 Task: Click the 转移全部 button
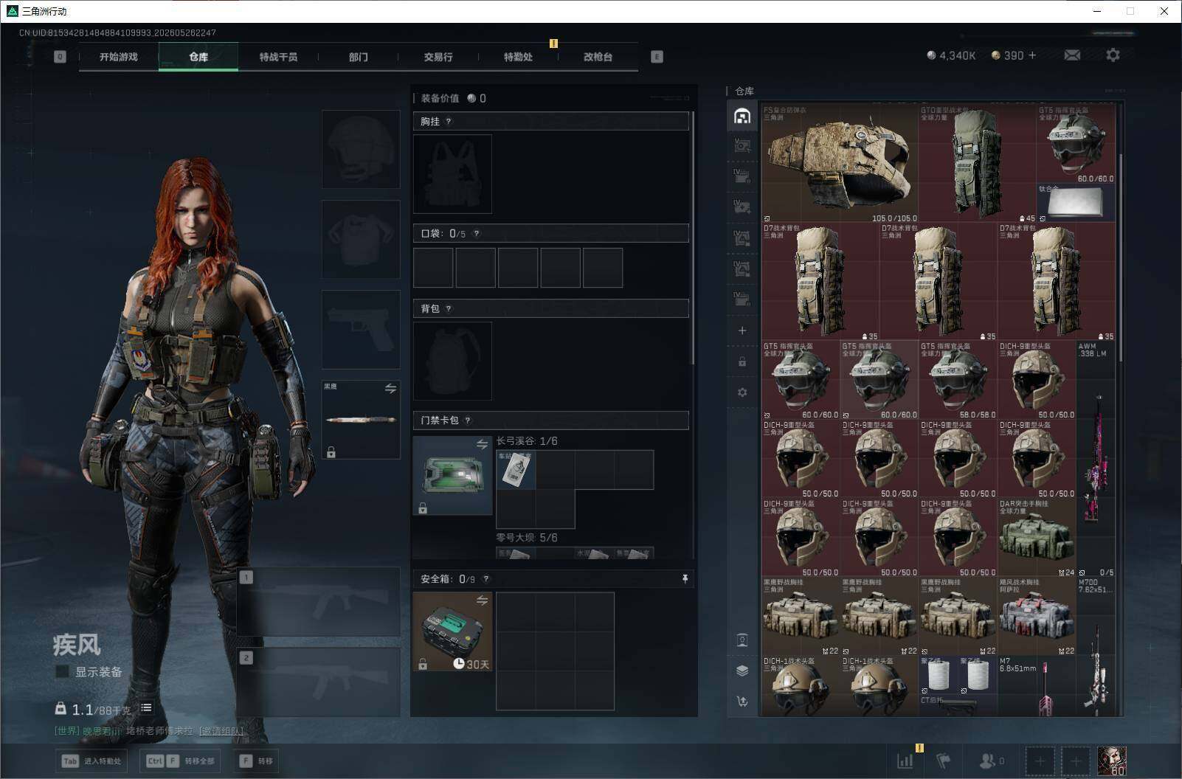tap(180, 761)
